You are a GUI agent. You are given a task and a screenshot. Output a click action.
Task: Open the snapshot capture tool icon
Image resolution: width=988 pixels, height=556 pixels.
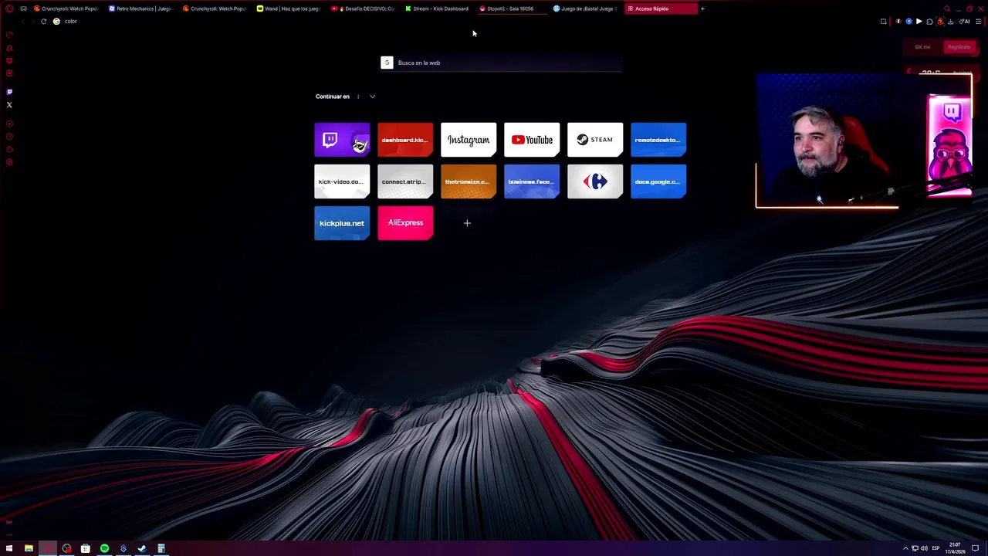click(884, 22)
